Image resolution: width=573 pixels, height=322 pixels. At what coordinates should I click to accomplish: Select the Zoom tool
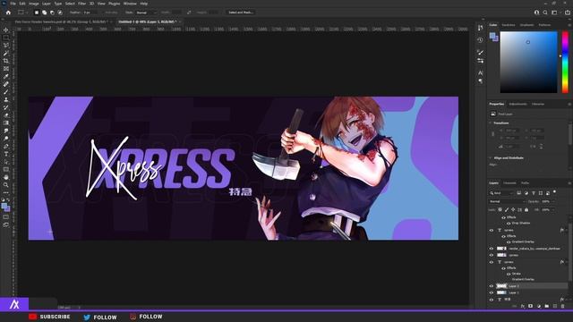click(x=6, y=185)
